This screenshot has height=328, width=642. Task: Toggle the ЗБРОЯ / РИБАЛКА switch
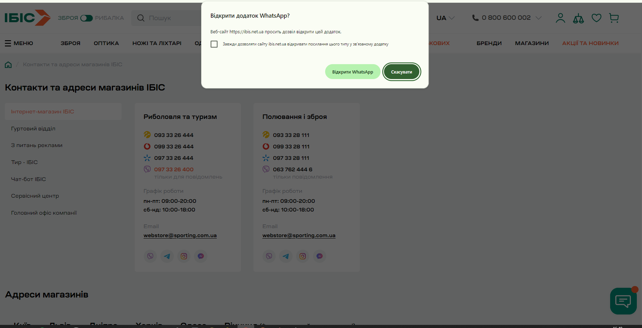pyautogui.click(x=87, y=18)
